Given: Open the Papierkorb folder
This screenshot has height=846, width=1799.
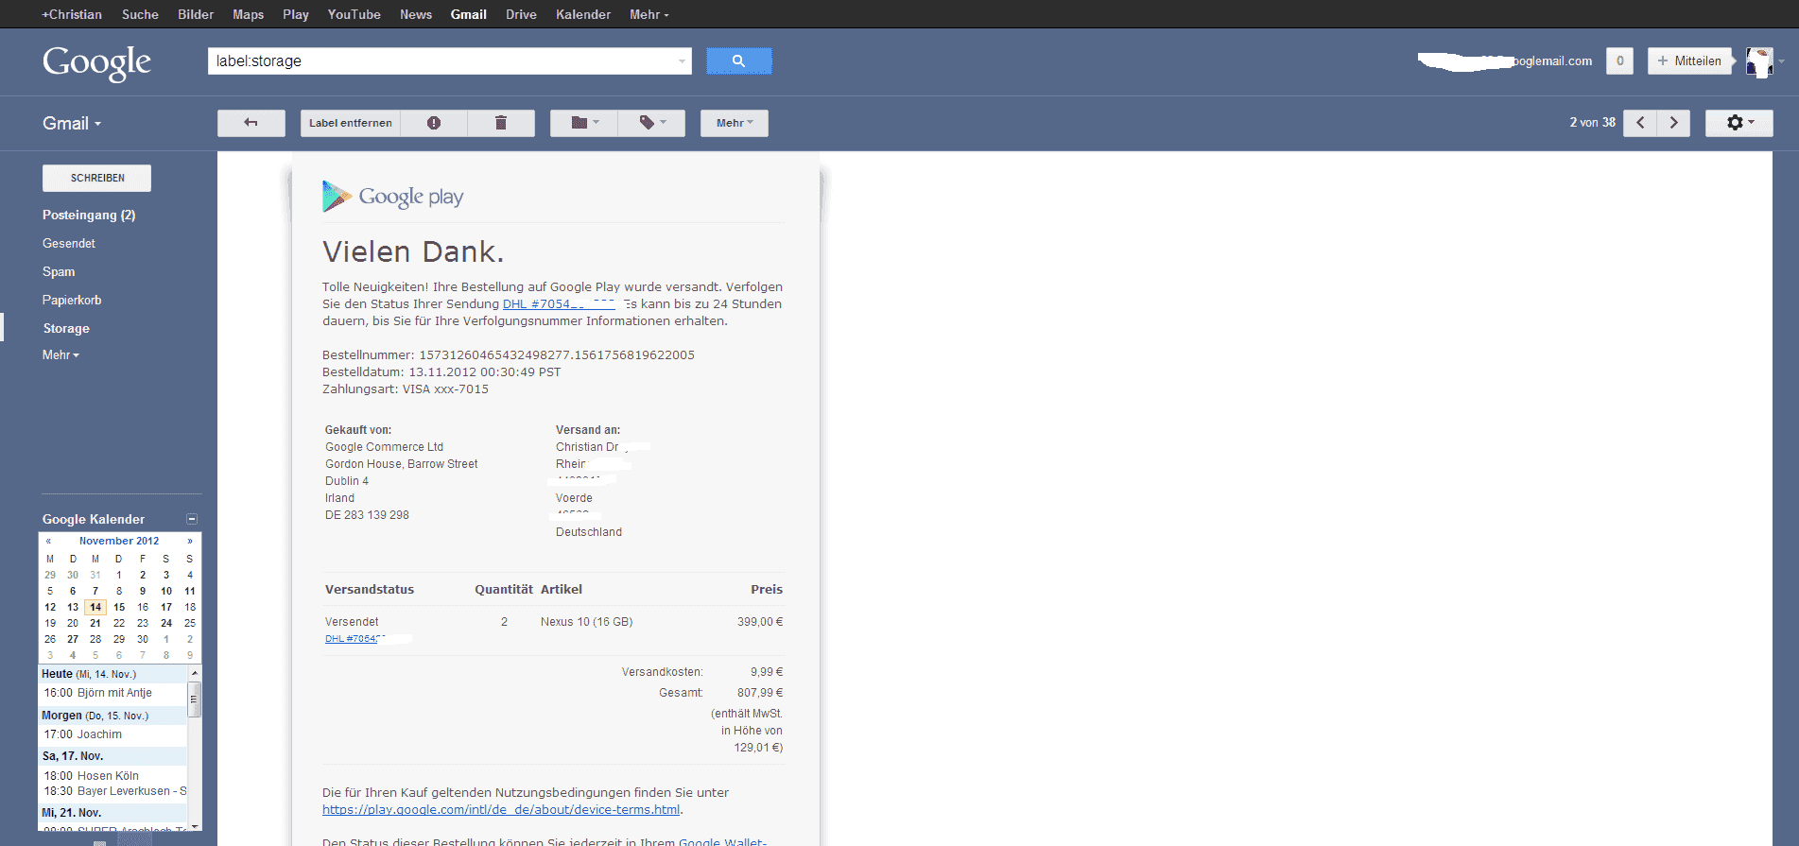Looking at the screenshot, I should coord(72,300).
